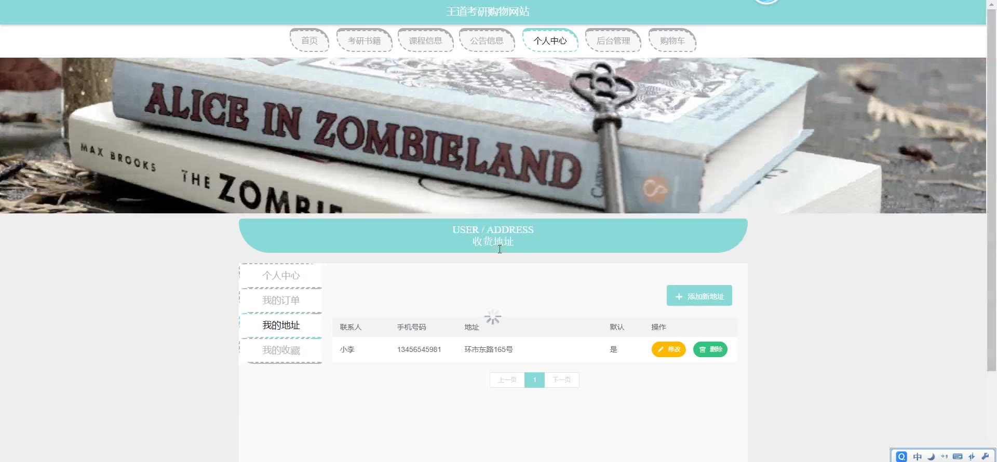
Task: Toggle the punctuation mode icon in the IME bar
Action: [945, 457]
